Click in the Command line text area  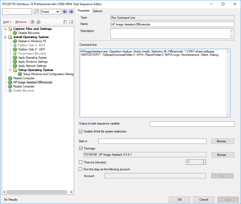[x=155, y=83]
